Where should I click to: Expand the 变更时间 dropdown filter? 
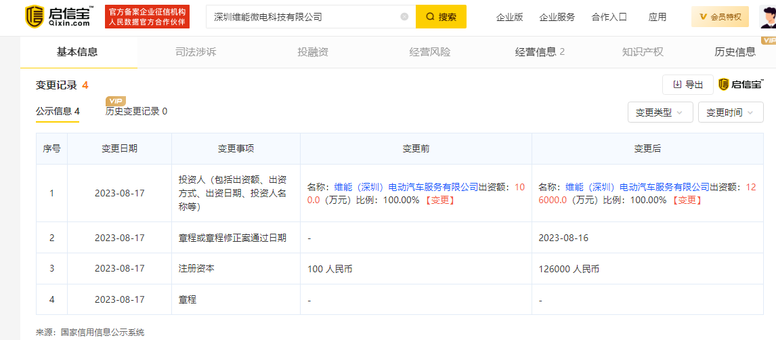731,112
